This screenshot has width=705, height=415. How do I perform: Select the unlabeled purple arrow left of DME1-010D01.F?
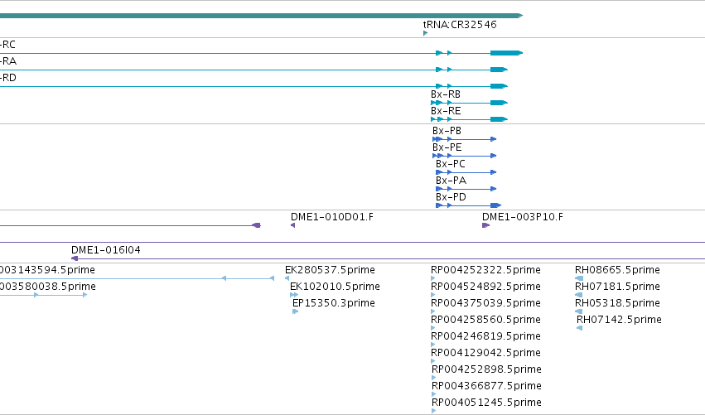[x=257, y=225]
